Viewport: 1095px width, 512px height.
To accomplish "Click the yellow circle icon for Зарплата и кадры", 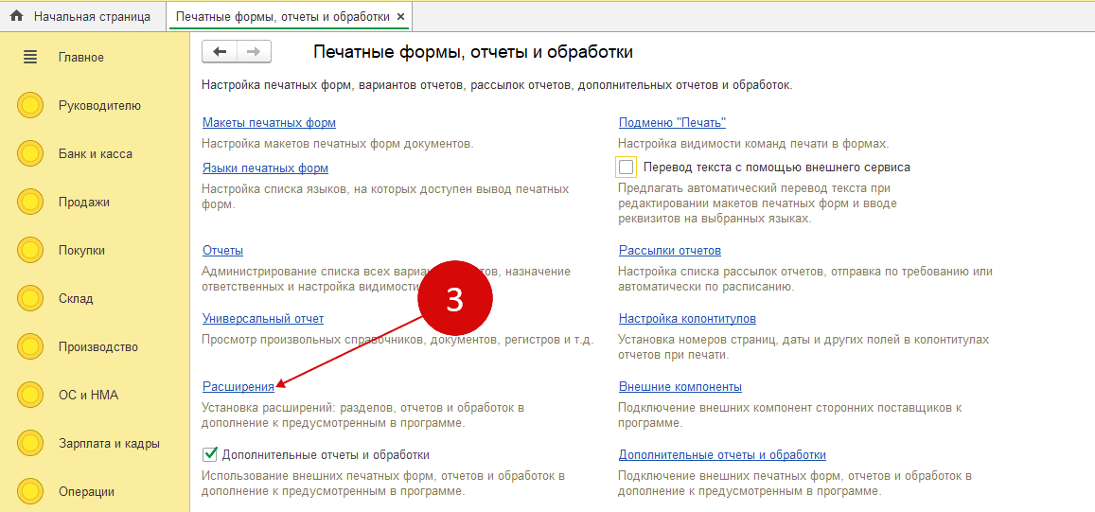I will click(x=29, y=444).
